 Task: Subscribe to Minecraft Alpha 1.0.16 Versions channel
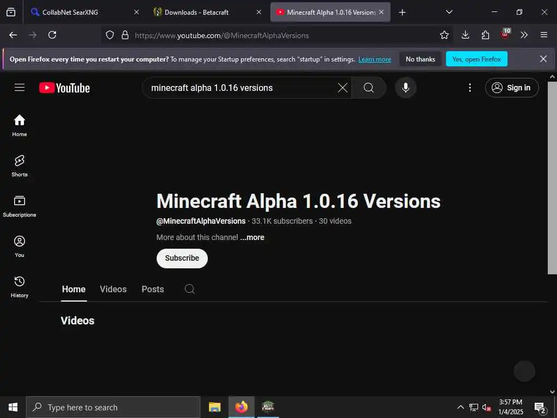point(182,259)
